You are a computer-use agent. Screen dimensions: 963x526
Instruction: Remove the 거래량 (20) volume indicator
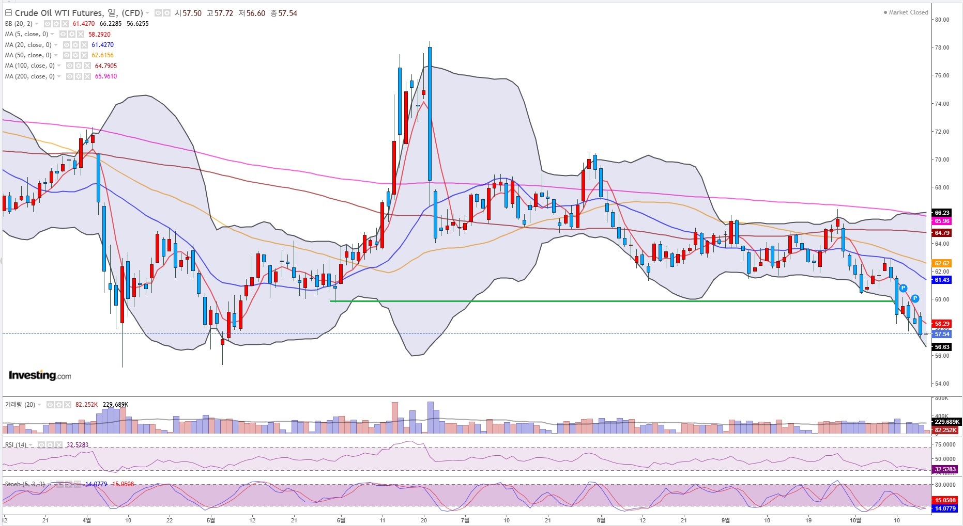68,405
